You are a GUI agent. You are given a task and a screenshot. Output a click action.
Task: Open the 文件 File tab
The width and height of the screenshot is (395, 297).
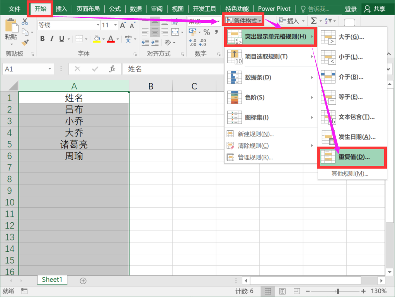[14, 9]
